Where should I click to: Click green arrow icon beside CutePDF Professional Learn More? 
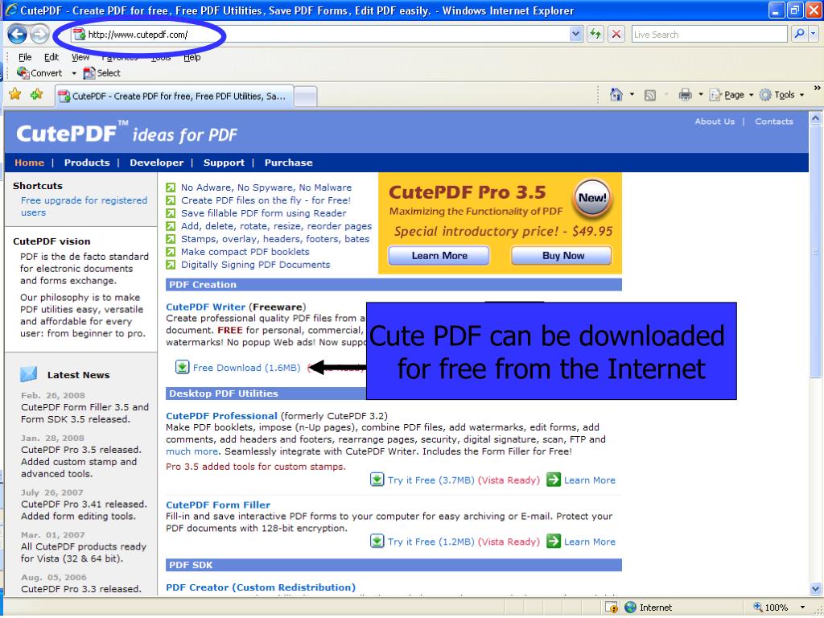click(x=554, y=480)
